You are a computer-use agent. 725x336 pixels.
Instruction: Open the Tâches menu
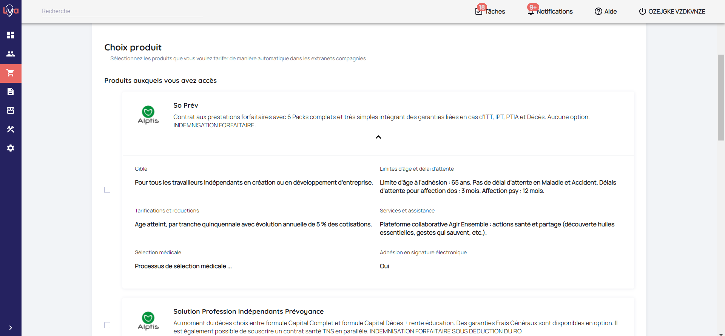(490, 11)
